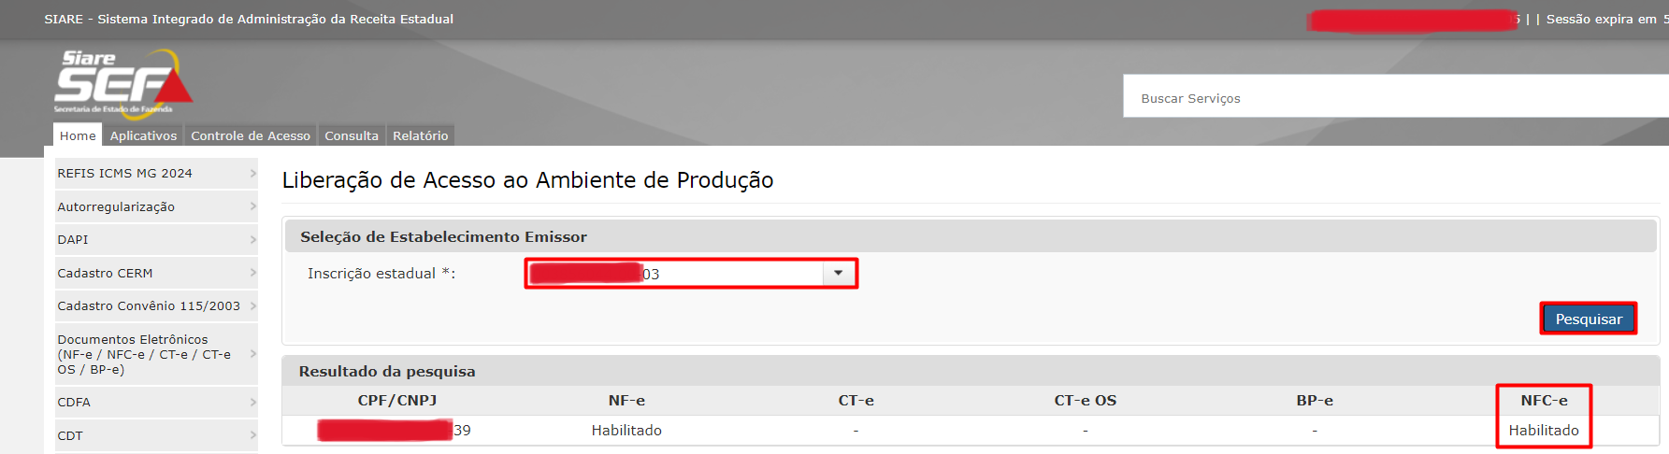
Task: Click the Siare SEF logo
Action: click(x=122, y=83)
